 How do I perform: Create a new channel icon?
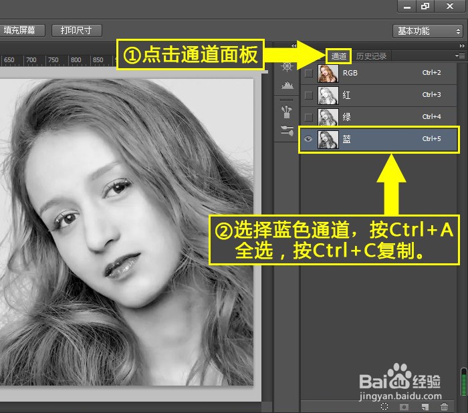click(425, 406)
